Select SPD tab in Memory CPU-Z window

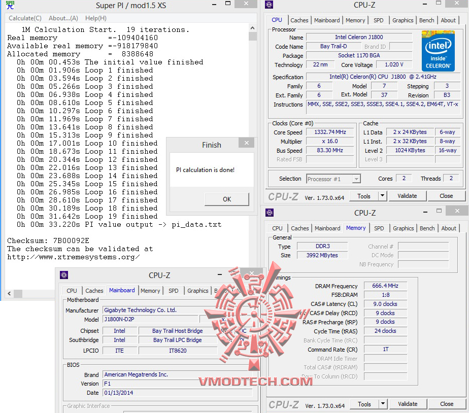(379, 228)
